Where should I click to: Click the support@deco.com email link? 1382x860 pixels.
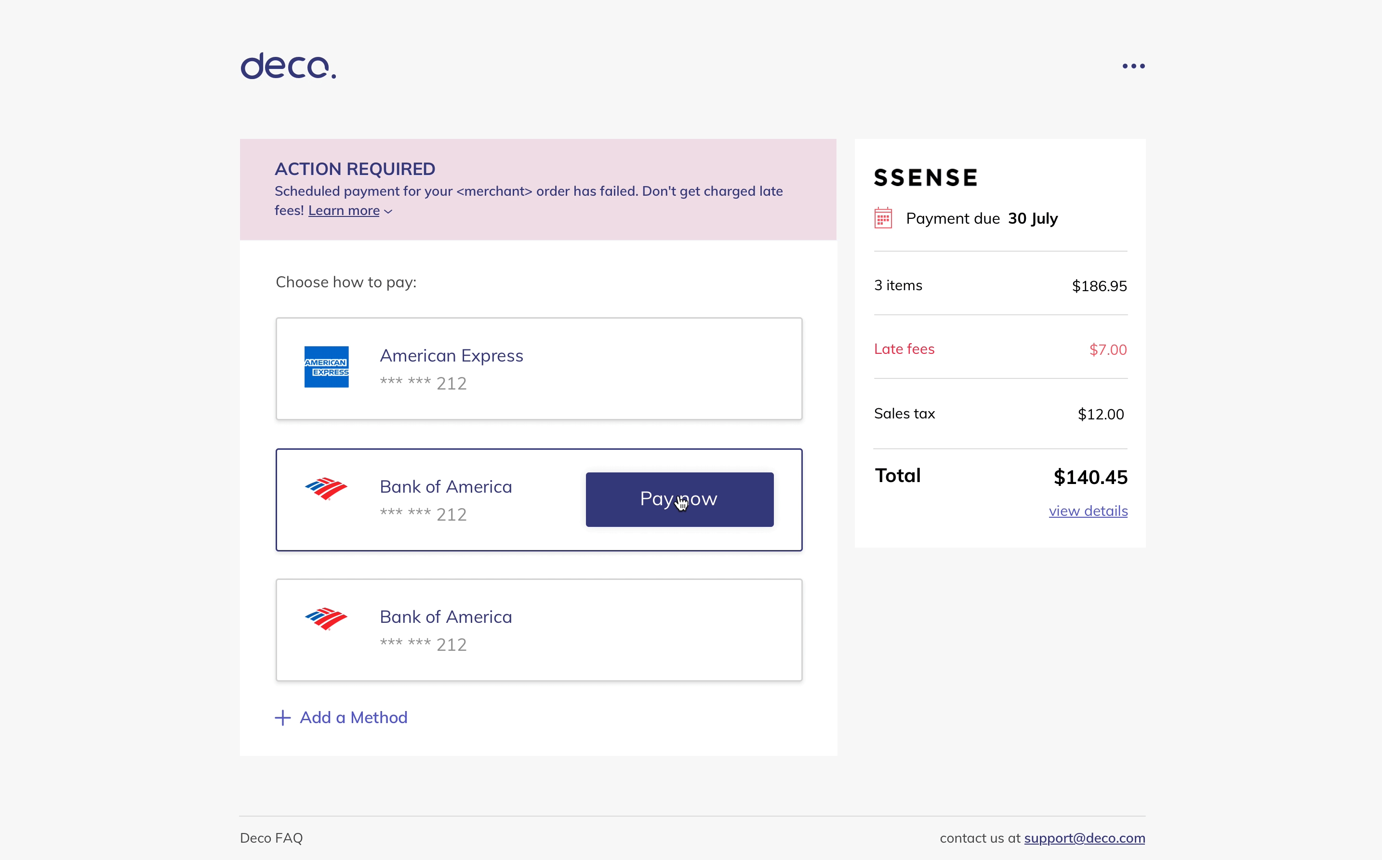[1084, 838]
